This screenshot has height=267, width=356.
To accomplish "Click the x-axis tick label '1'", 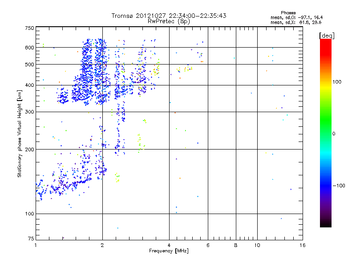I will point(36,245).
